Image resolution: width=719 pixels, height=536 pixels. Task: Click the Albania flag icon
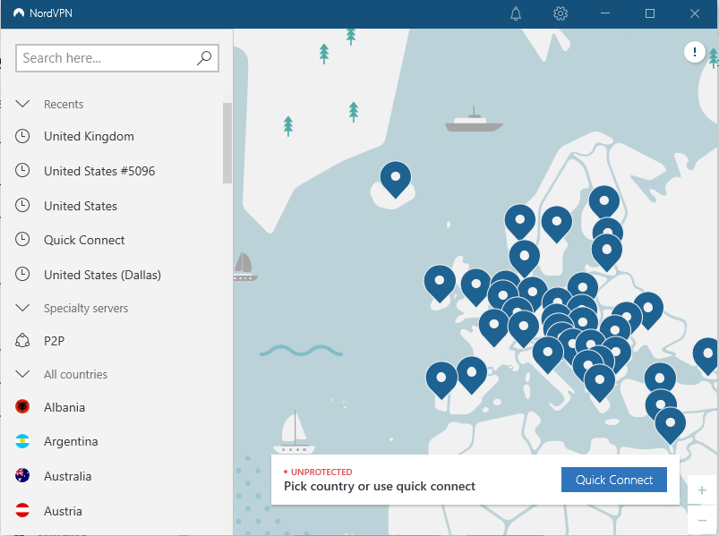[x=23, y=407]
